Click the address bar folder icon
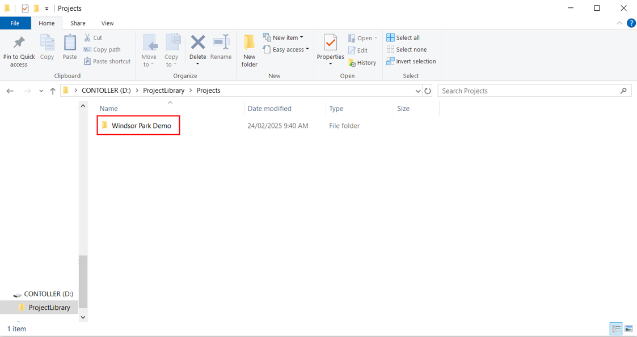The image size is (637, 337). (66, 91)
